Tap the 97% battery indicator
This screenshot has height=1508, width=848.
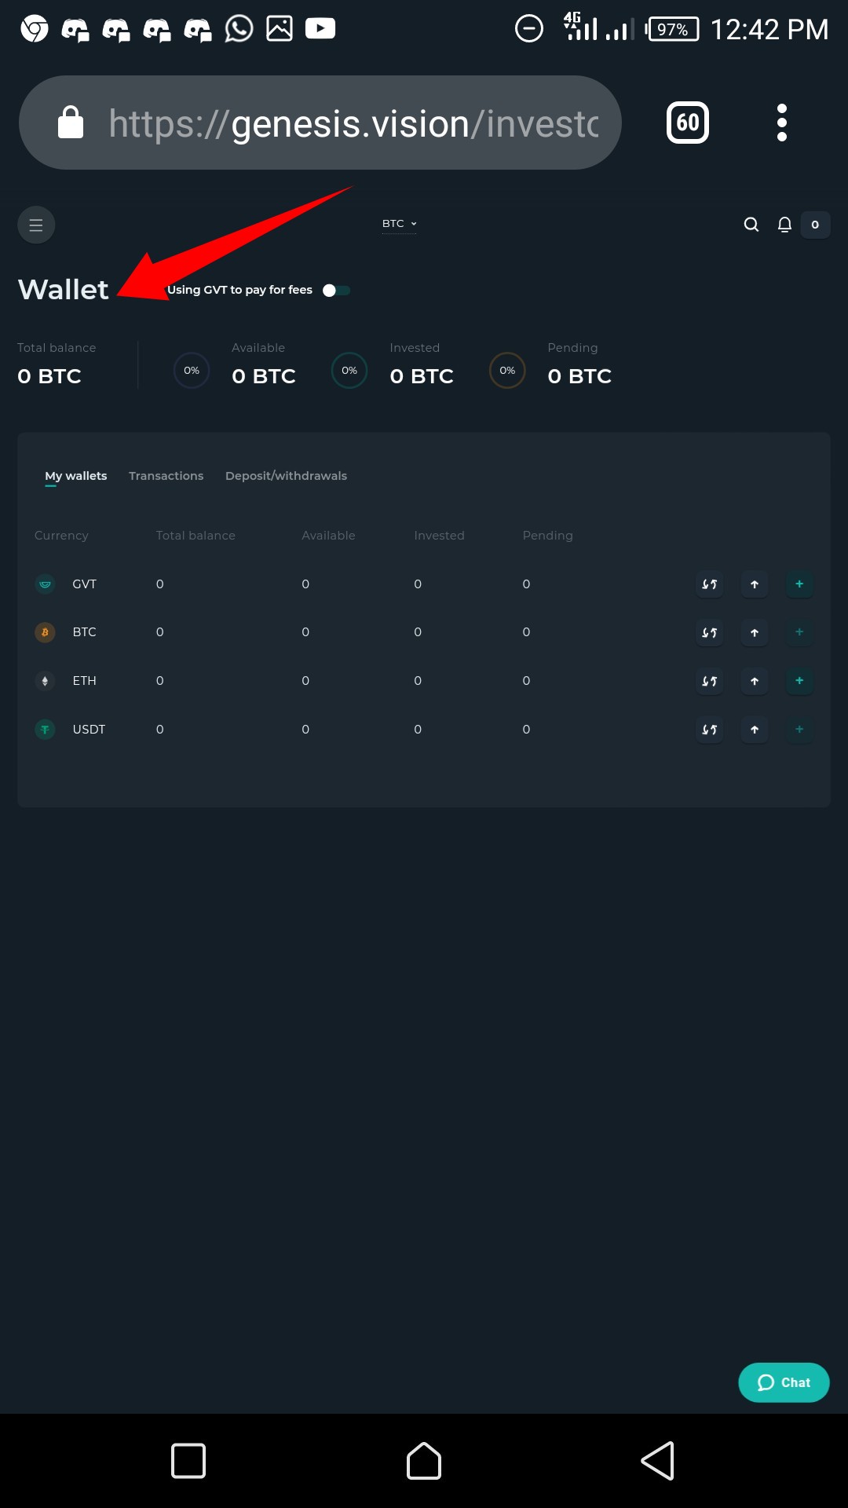pyautogui.click(x=672, y=29)
